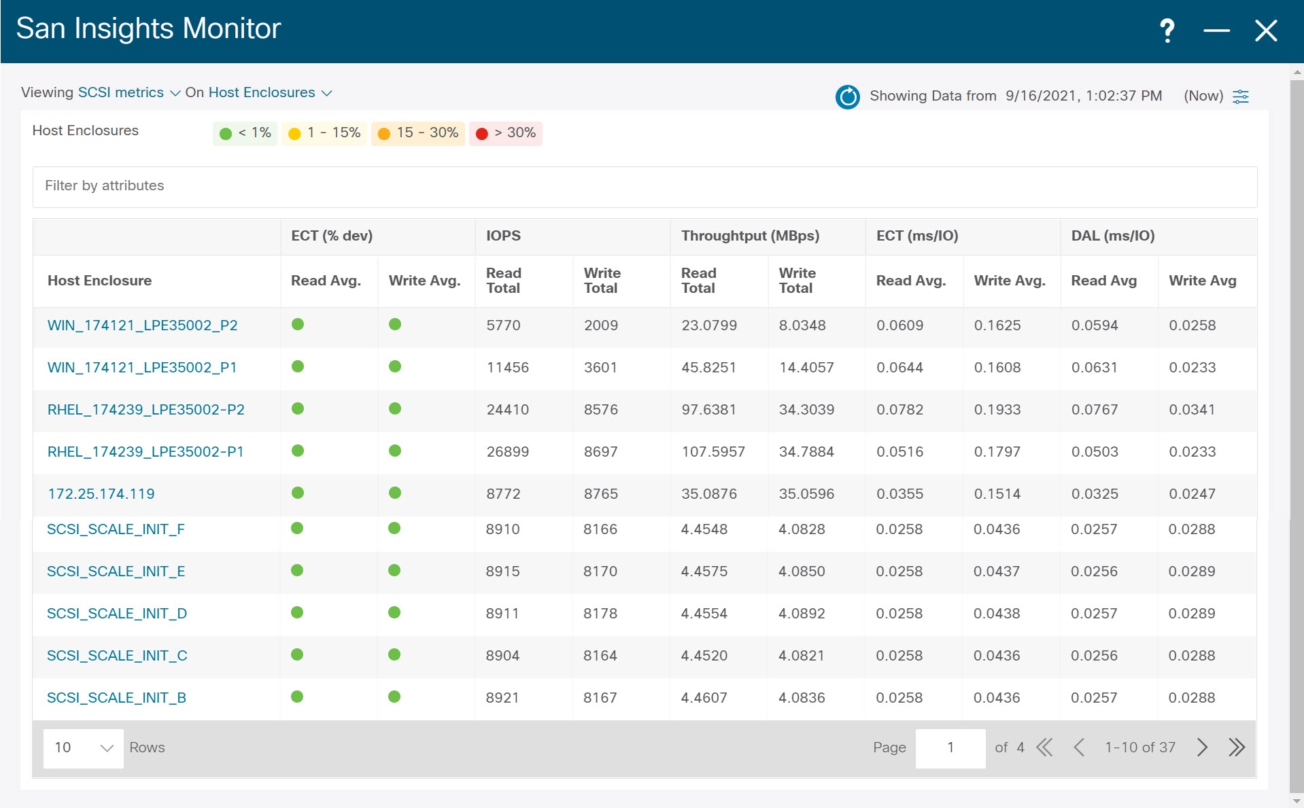The image size is (1304, 808).
Task: Focus the Filter by attributes field
Action: click(x=645, y=187)
